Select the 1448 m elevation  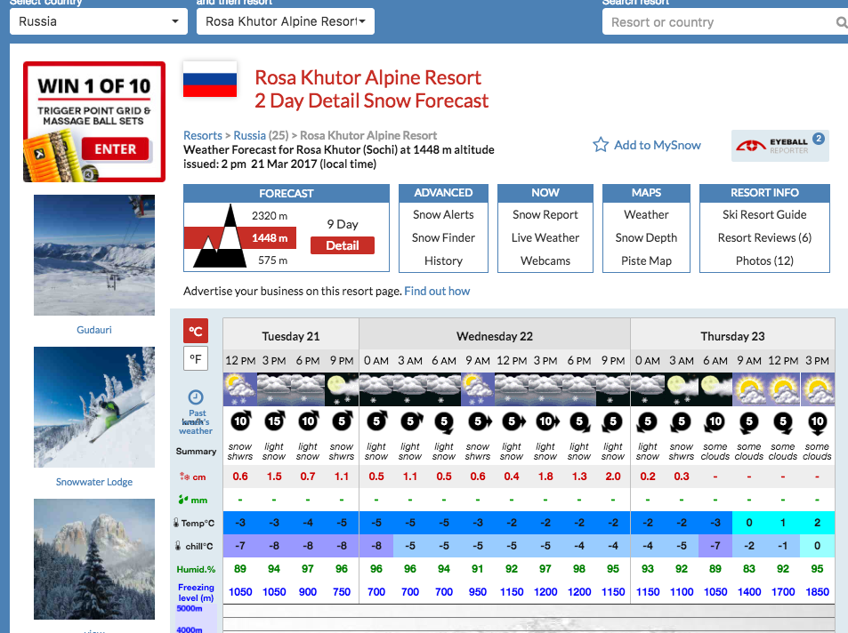270,238
